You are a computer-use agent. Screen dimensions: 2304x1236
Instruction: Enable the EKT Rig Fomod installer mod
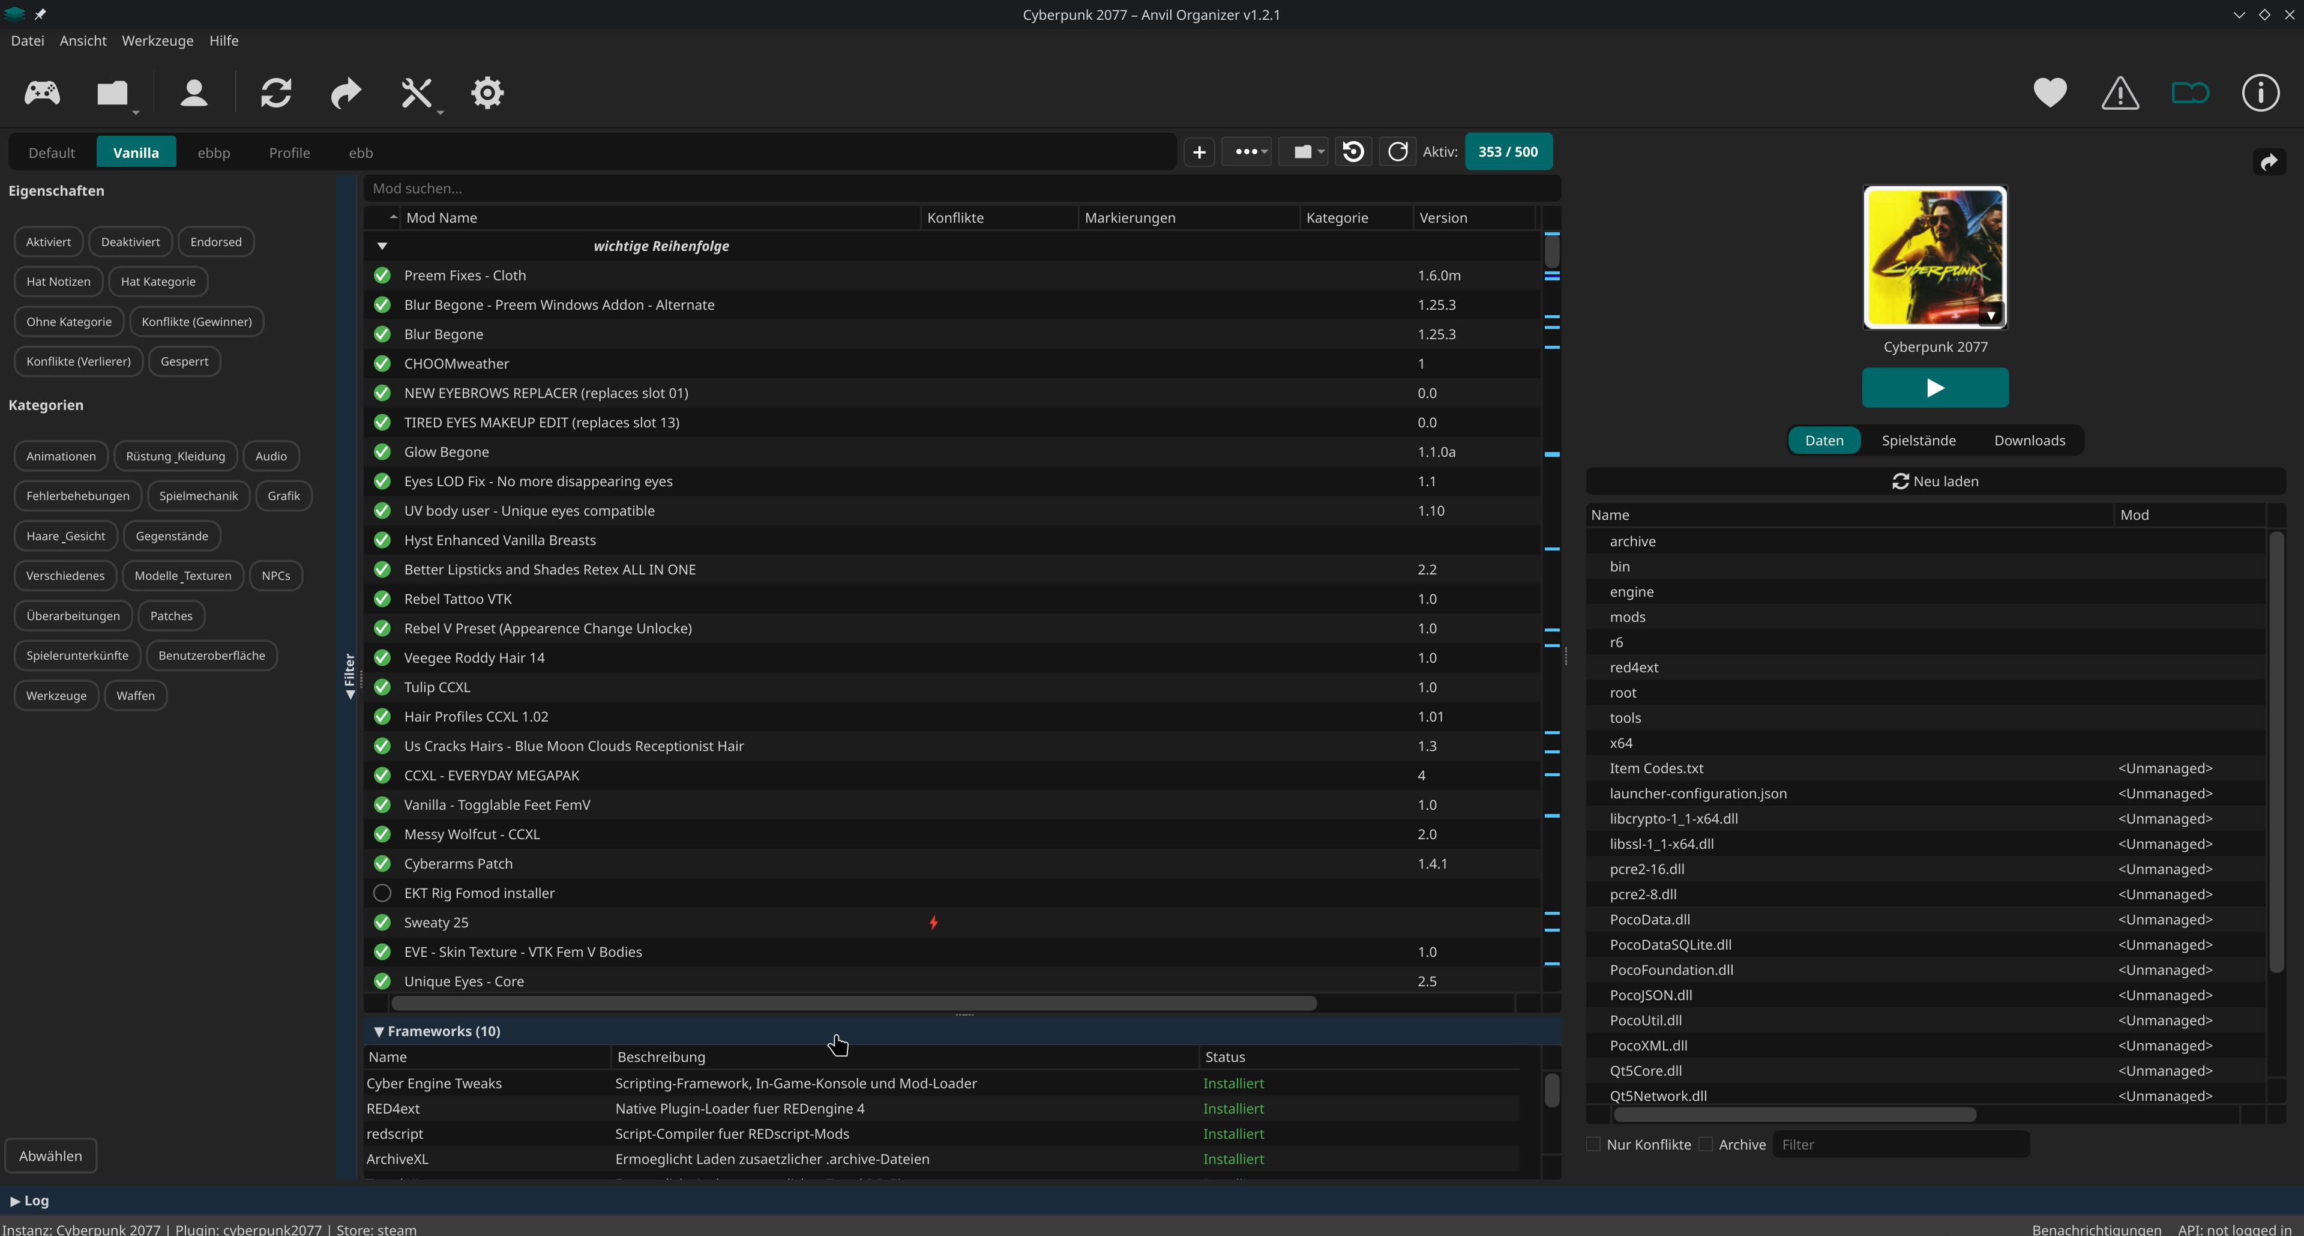[x=382, y=893]
